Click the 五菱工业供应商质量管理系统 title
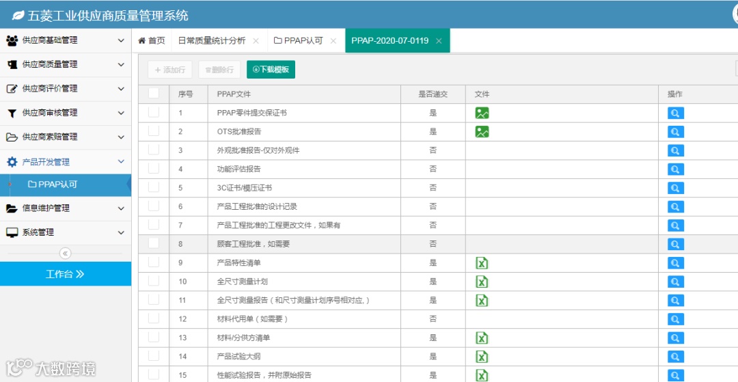This screenshot has height=382, width=738. pyautogui.click(x=108, y=16)
